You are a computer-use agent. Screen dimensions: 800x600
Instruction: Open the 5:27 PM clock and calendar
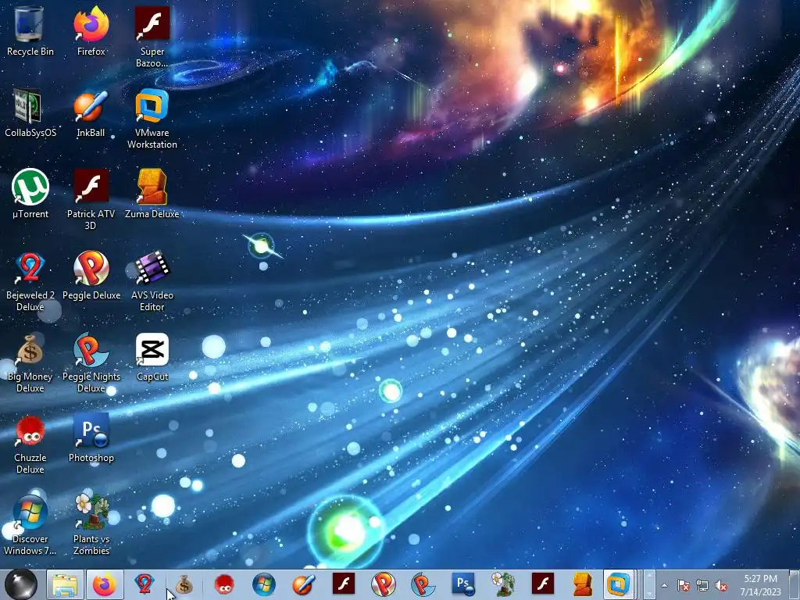[x=761, y=585]
